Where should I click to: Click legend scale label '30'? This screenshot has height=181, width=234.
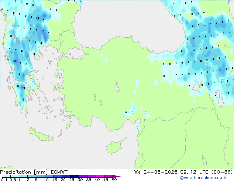[80, 180]
